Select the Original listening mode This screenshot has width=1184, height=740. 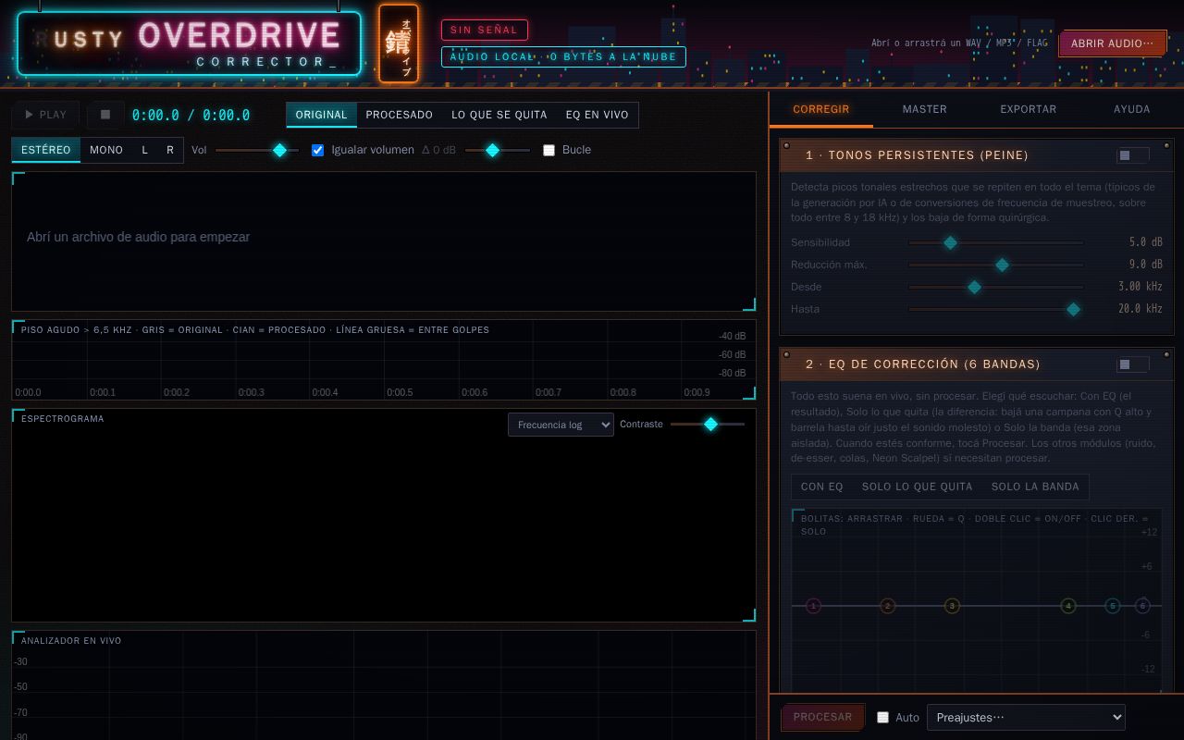click(x=322, y=115)
